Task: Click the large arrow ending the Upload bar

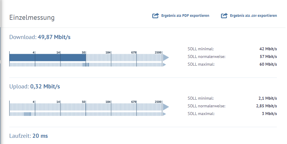Action: [166, 107]
